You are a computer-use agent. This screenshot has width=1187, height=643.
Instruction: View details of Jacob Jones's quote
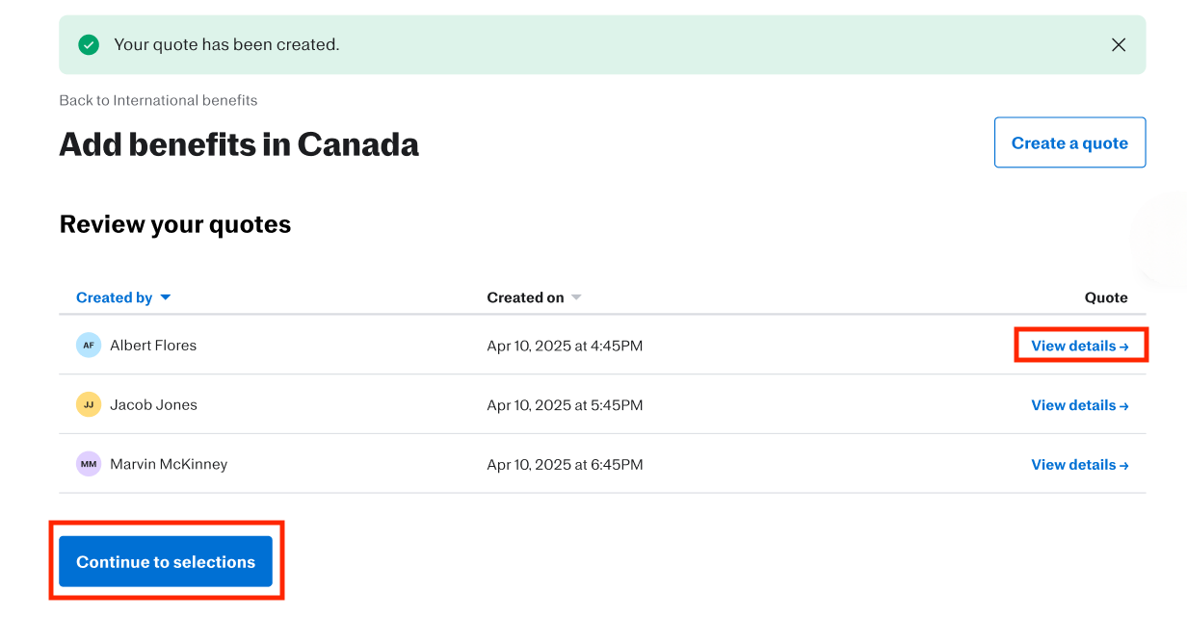pos(1079,405)
